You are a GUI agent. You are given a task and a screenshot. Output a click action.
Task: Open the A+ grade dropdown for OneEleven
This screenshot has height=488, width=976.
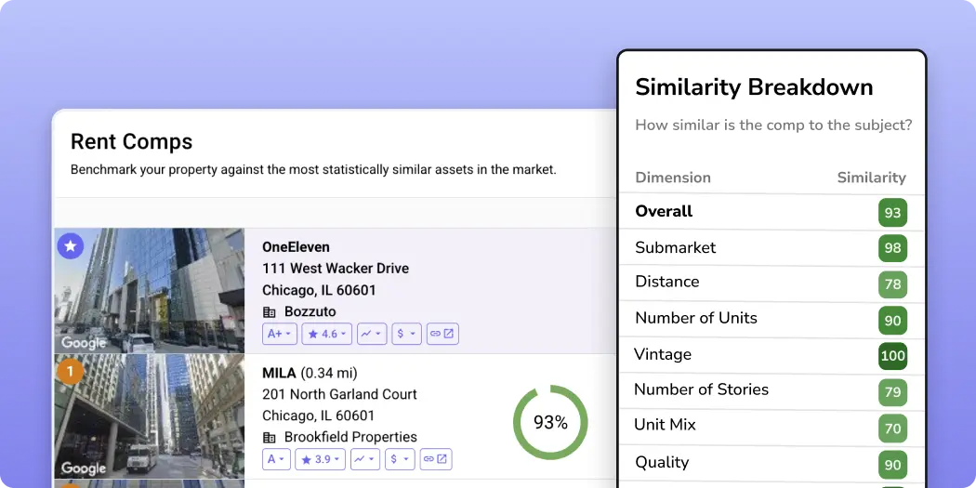280,334
